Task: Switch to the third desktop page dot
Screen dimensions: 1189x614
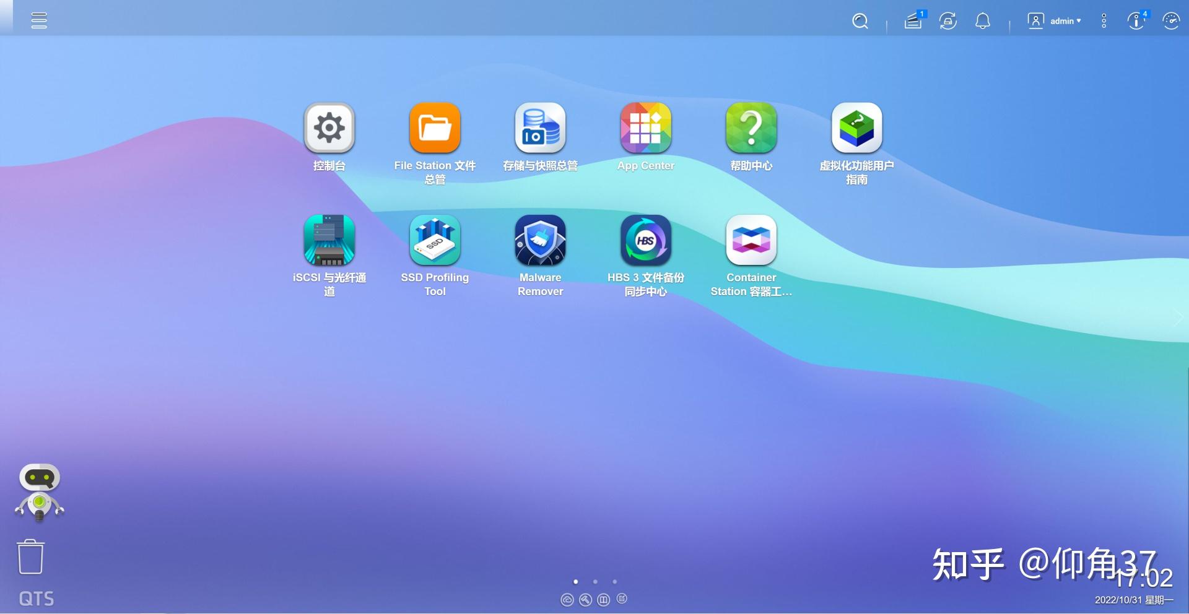Action: [x=614, y=582]
